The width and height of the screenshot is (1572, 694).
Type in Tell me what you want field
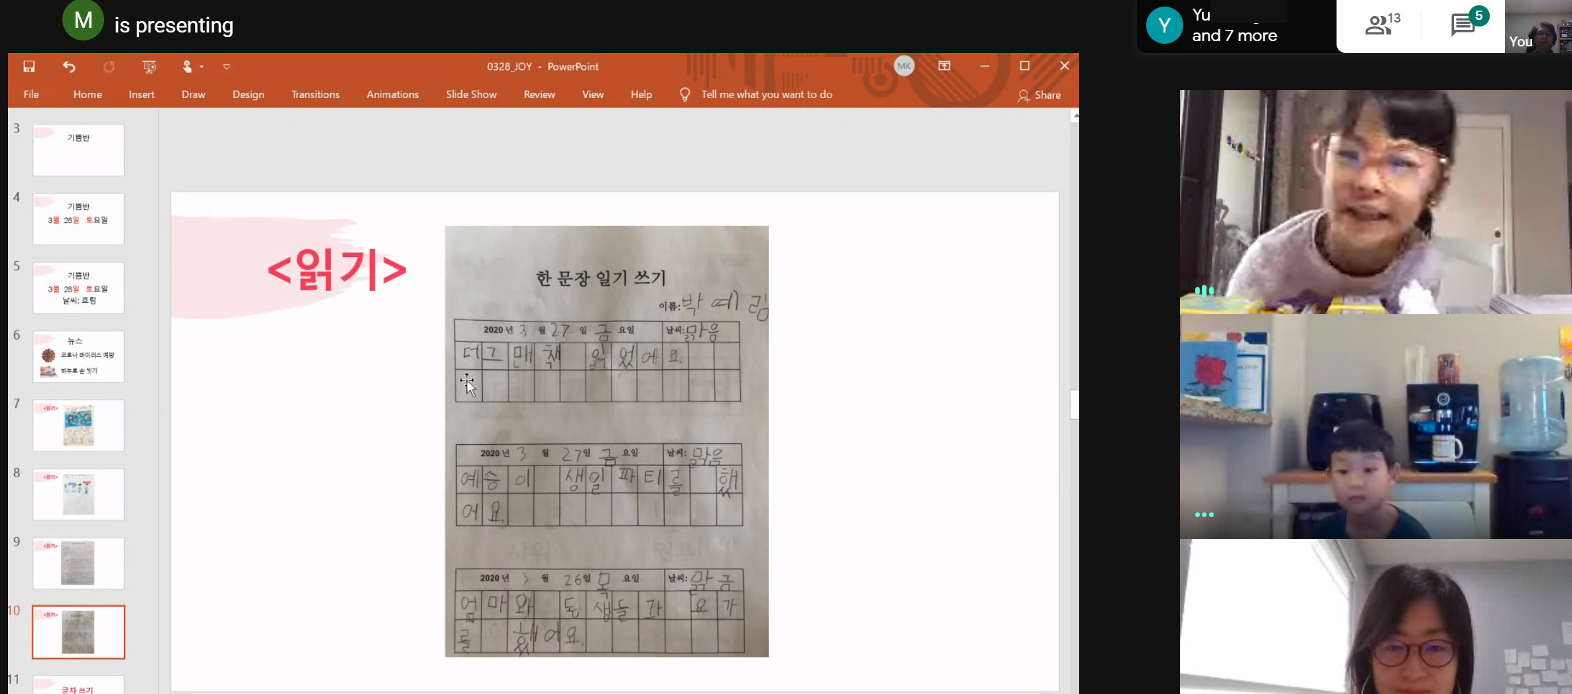766,95
